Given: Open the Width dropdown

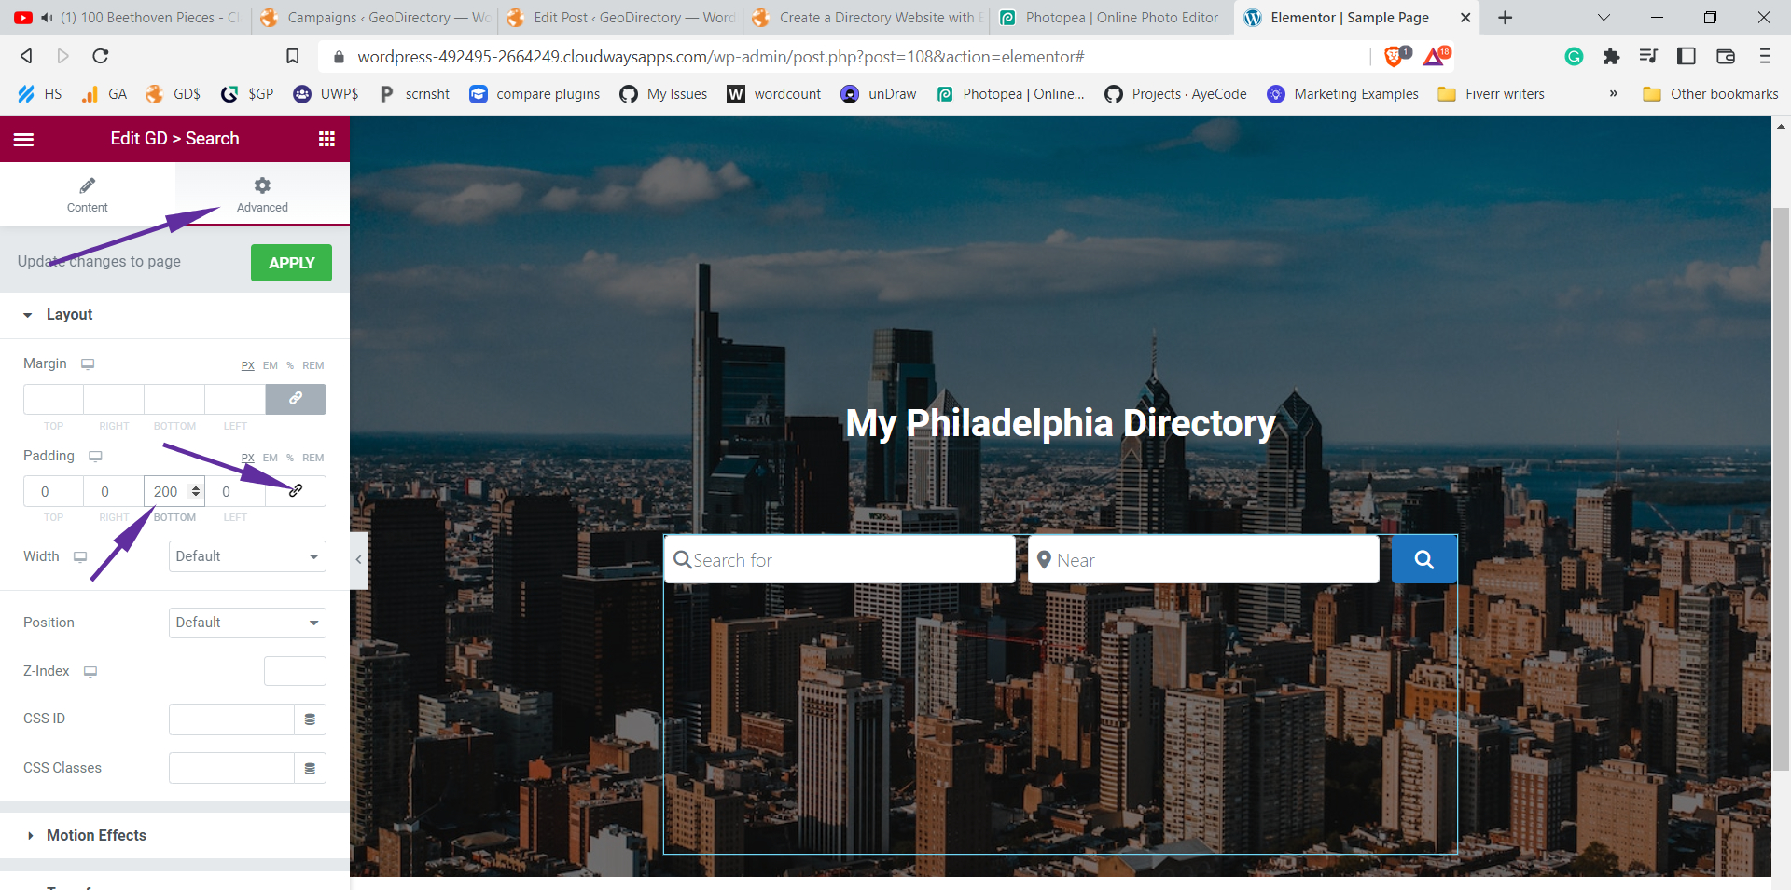Looking at the screenshot, I should click(x=246, y=556).
